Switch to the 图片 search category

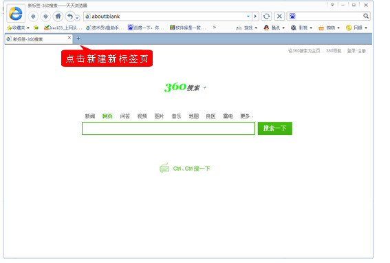coord(159,116)
